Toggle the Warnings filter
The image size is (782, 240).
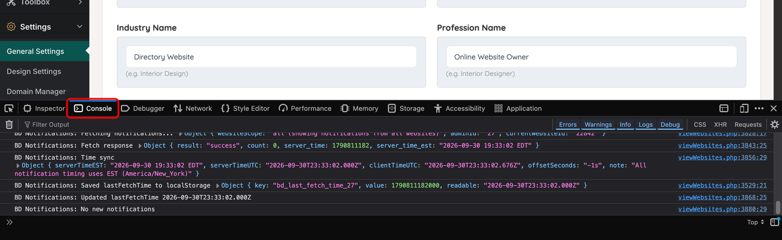598,124
